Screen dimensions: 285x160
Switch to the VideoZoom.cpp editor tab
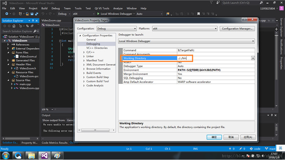(51, 20)
